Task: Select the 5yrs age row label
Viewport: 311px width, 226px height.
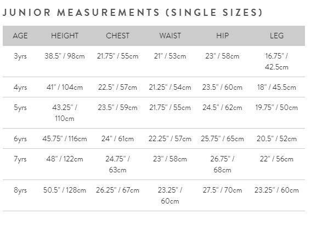Action: pos(20,108)
